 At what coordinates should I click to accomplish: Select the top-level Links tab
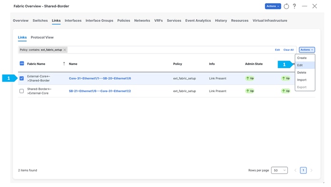[56, 21]
